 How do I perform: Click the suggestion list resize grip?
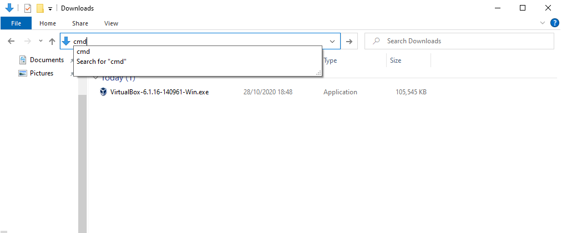click(x=319, y=73)
